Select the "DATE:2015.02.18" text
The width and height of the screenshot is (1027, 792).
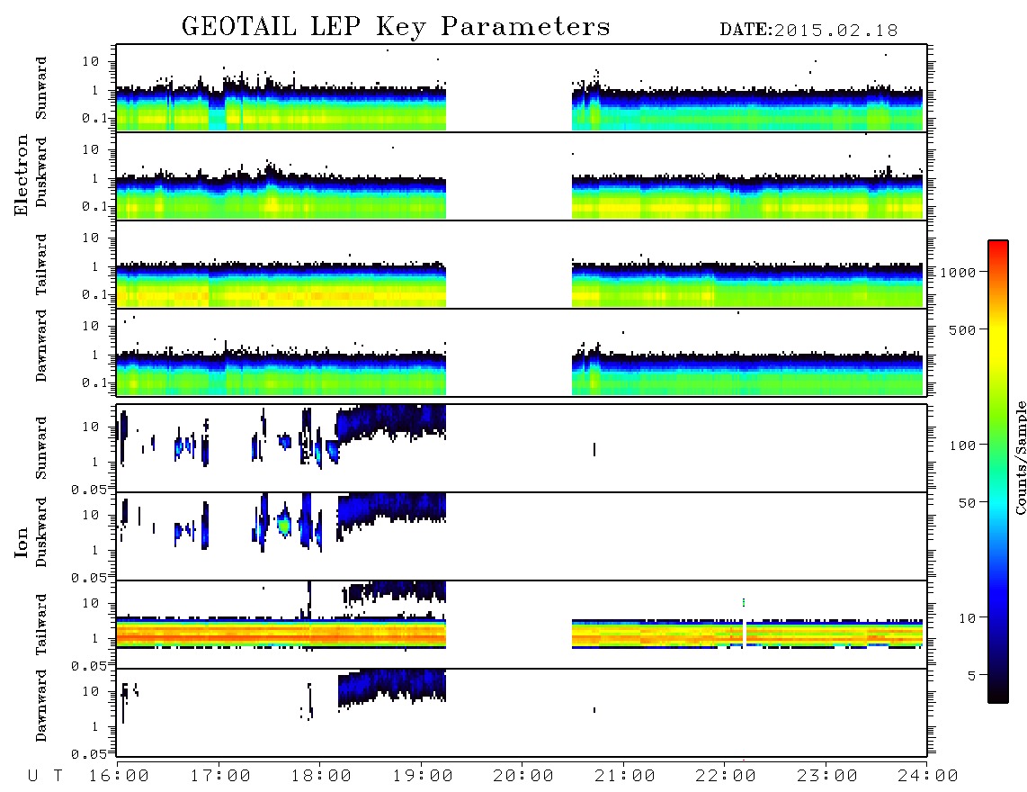point(808,31)
